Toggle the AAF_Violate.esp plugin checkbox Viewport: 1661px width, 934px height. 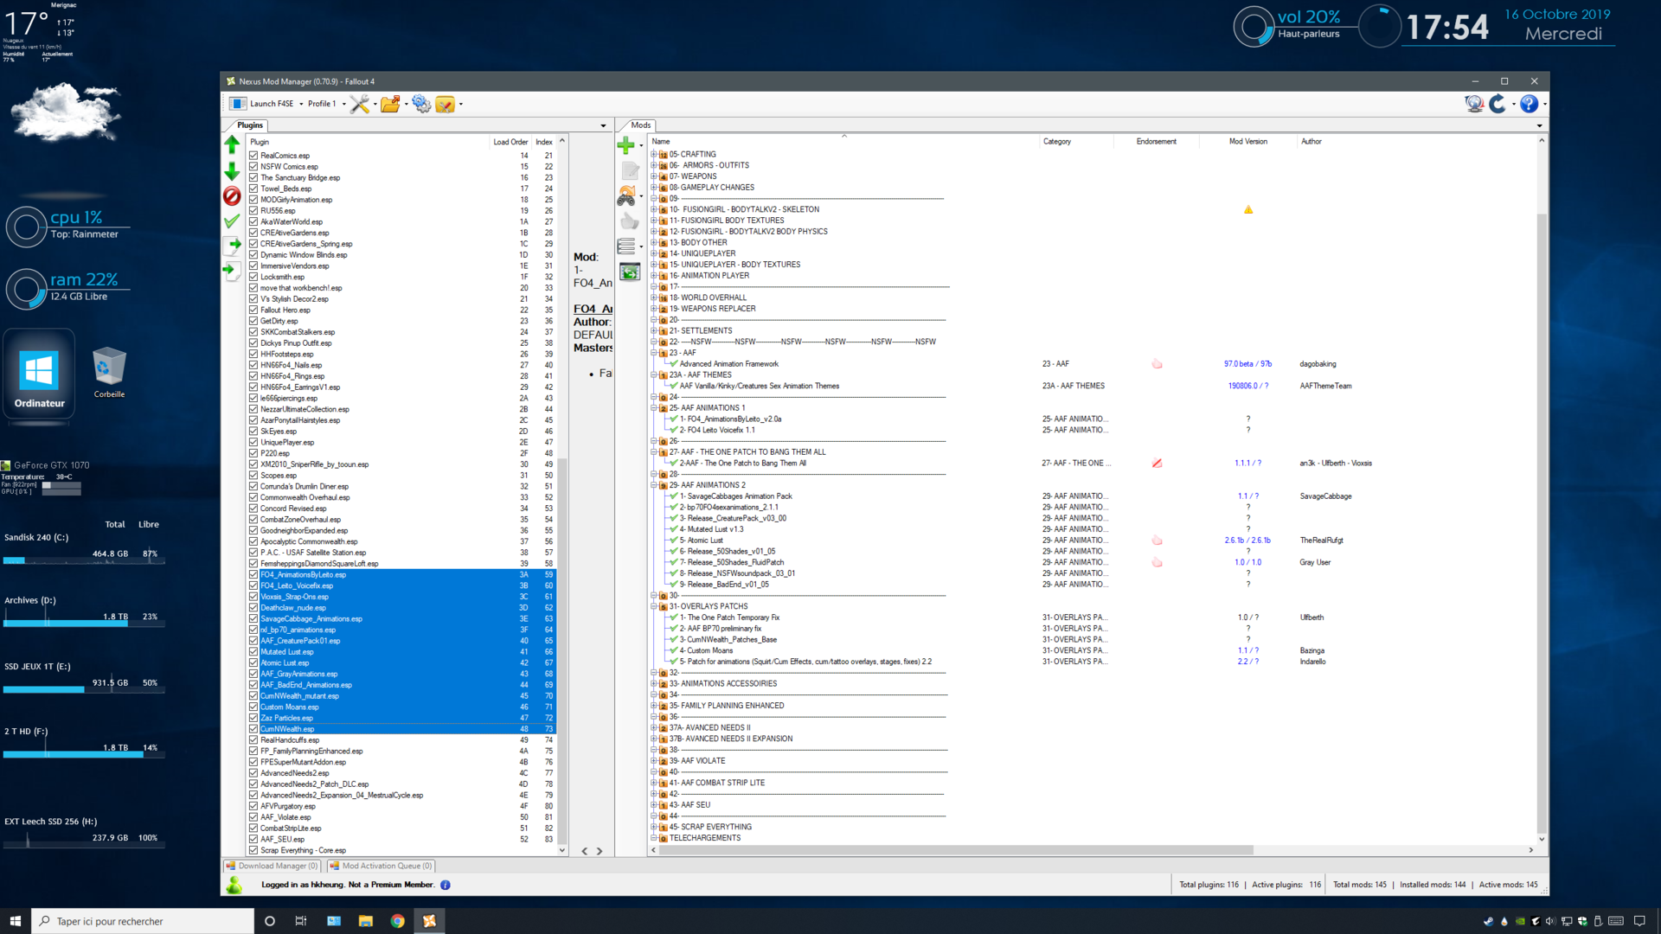click(x=253, y=816)
